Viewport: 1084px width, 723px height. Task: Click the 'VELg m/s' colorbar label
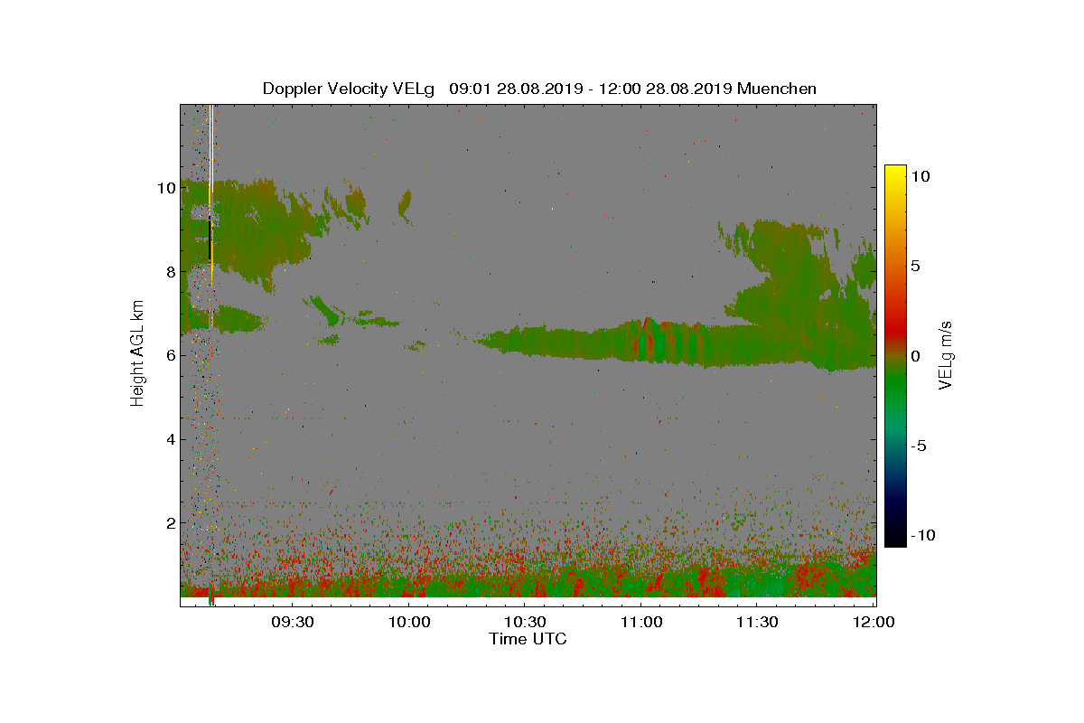pyautogui.click(x=945, y=354)
